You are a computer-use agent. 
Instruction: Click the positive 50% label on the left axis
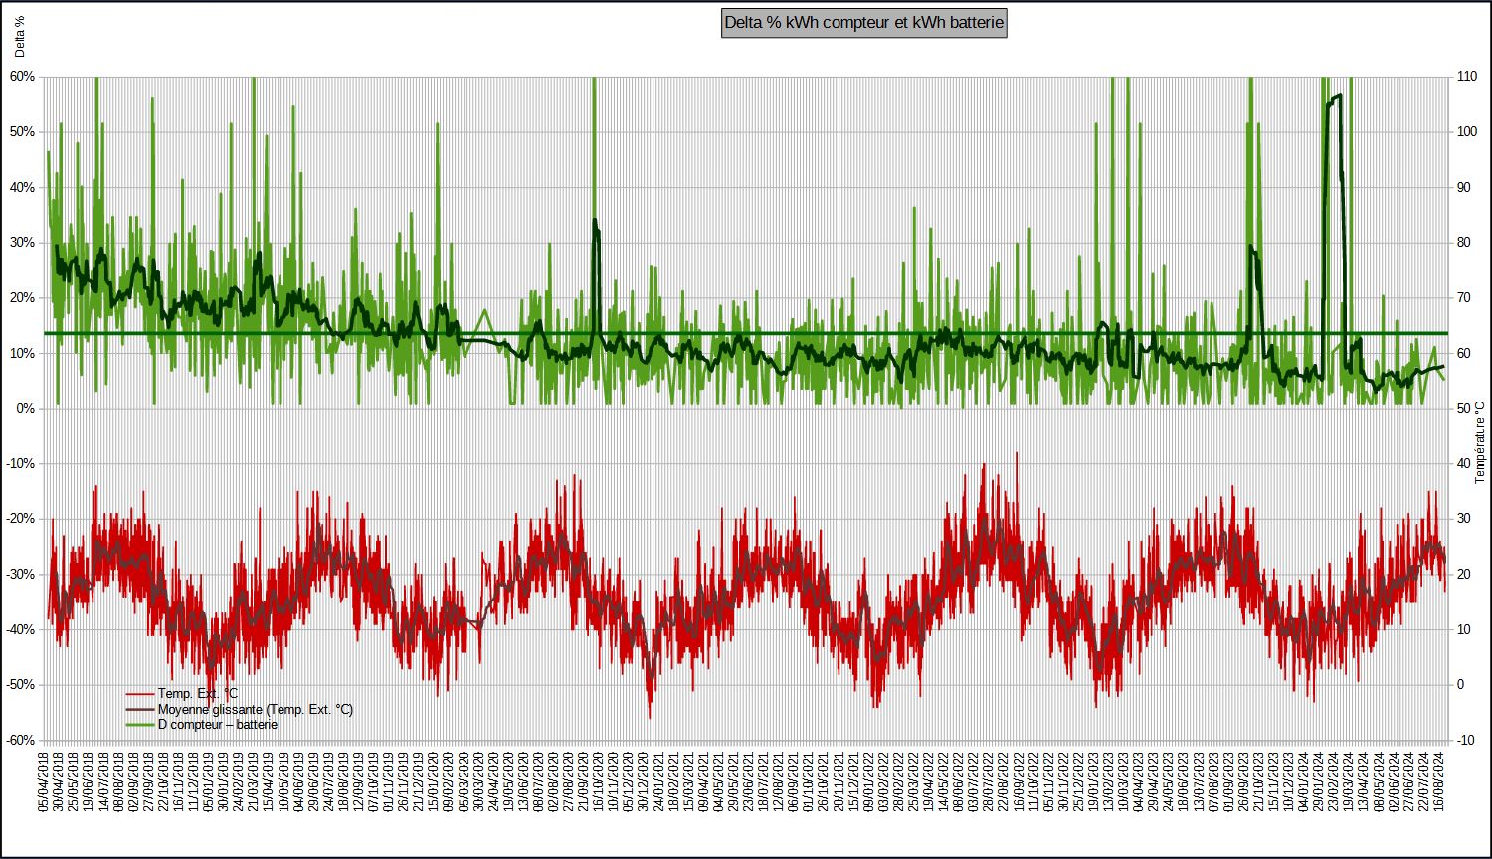tap(23, 132)
